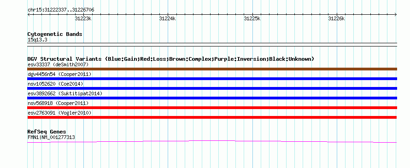Screen dimensions: 410x168
Task: Select the nsv1052620 (Coe2014) label
Action: pyautogui.click(x=55, y=84)
